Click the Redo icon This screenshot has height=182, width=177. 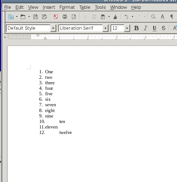139,17
